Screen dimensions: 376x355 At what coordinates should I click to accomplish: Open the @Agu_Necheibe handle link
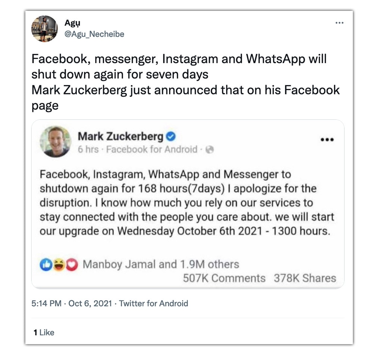tap(94, 34)
